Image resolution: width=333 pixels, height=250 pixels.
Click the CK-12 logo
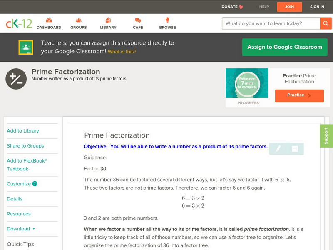click(19, 23)
